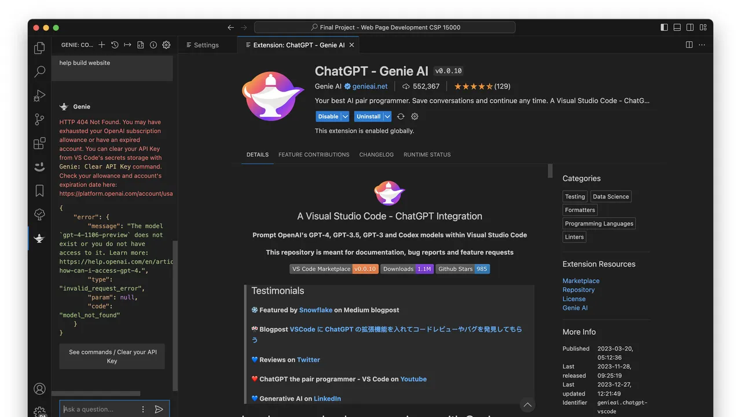Click the extension sync icon beside Uninstall
Viewport: 741px width, 417px height.
coord(401,116)
